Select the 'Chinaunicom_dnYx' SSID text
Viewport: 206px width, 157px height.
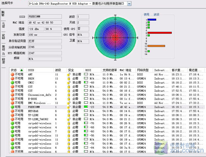(x=40, y=95)
